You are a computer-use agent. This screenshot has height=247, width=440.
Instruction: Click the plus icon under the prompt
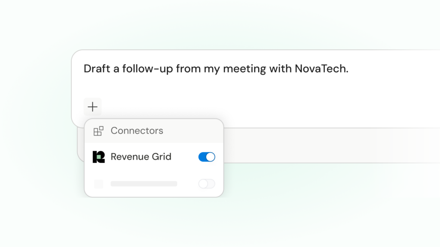[93, 107]
